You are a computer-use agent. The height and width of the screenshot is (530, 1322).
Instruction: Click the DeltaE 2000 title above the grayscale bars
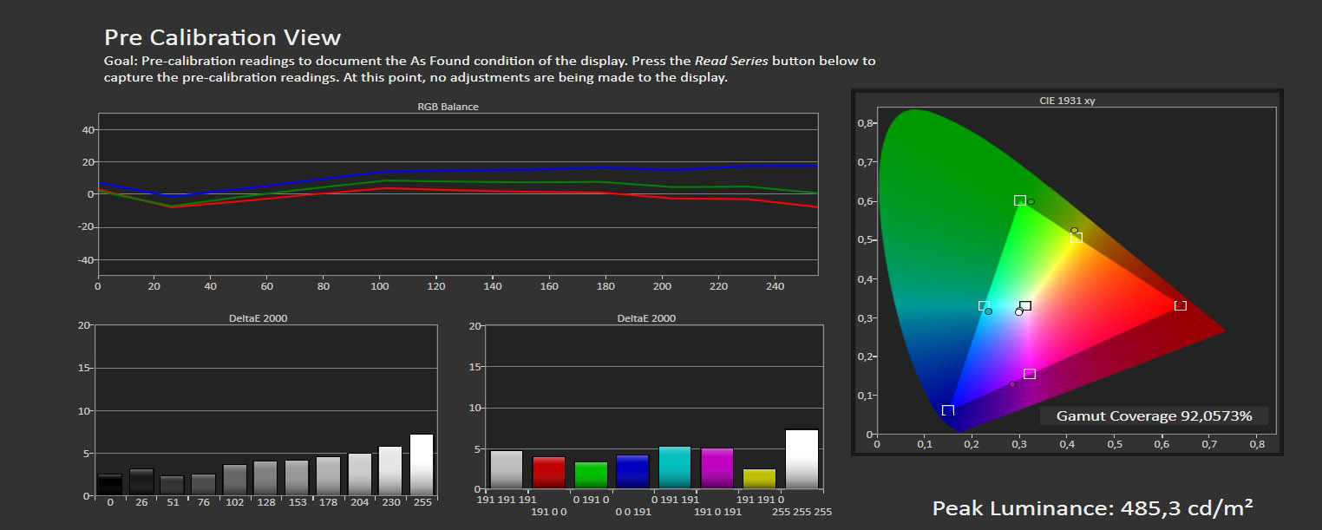click(258, 318)
